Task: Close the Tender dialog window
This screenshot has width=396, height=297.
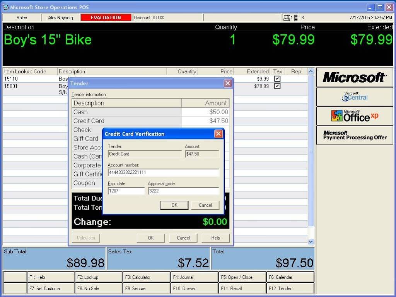Action: 228,83
